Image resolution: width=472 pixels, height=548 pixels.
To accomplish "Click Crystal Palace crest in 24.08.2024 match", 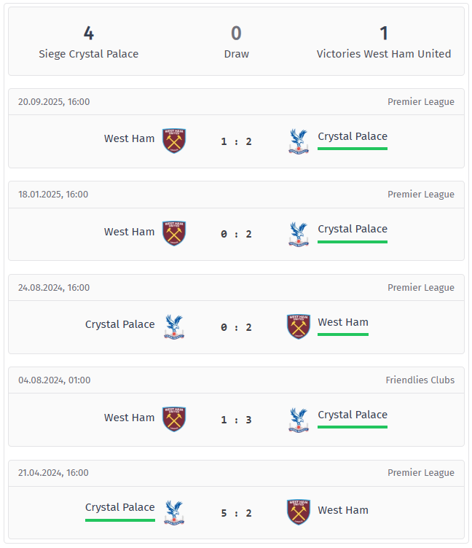I will click(174, 326).
